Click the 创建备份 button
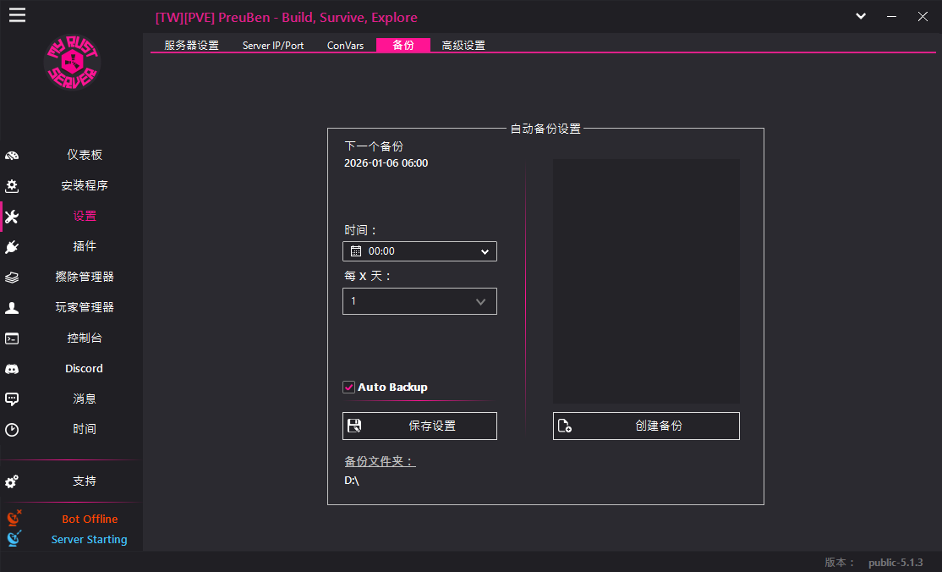942x572 pixels. (646, 426)
